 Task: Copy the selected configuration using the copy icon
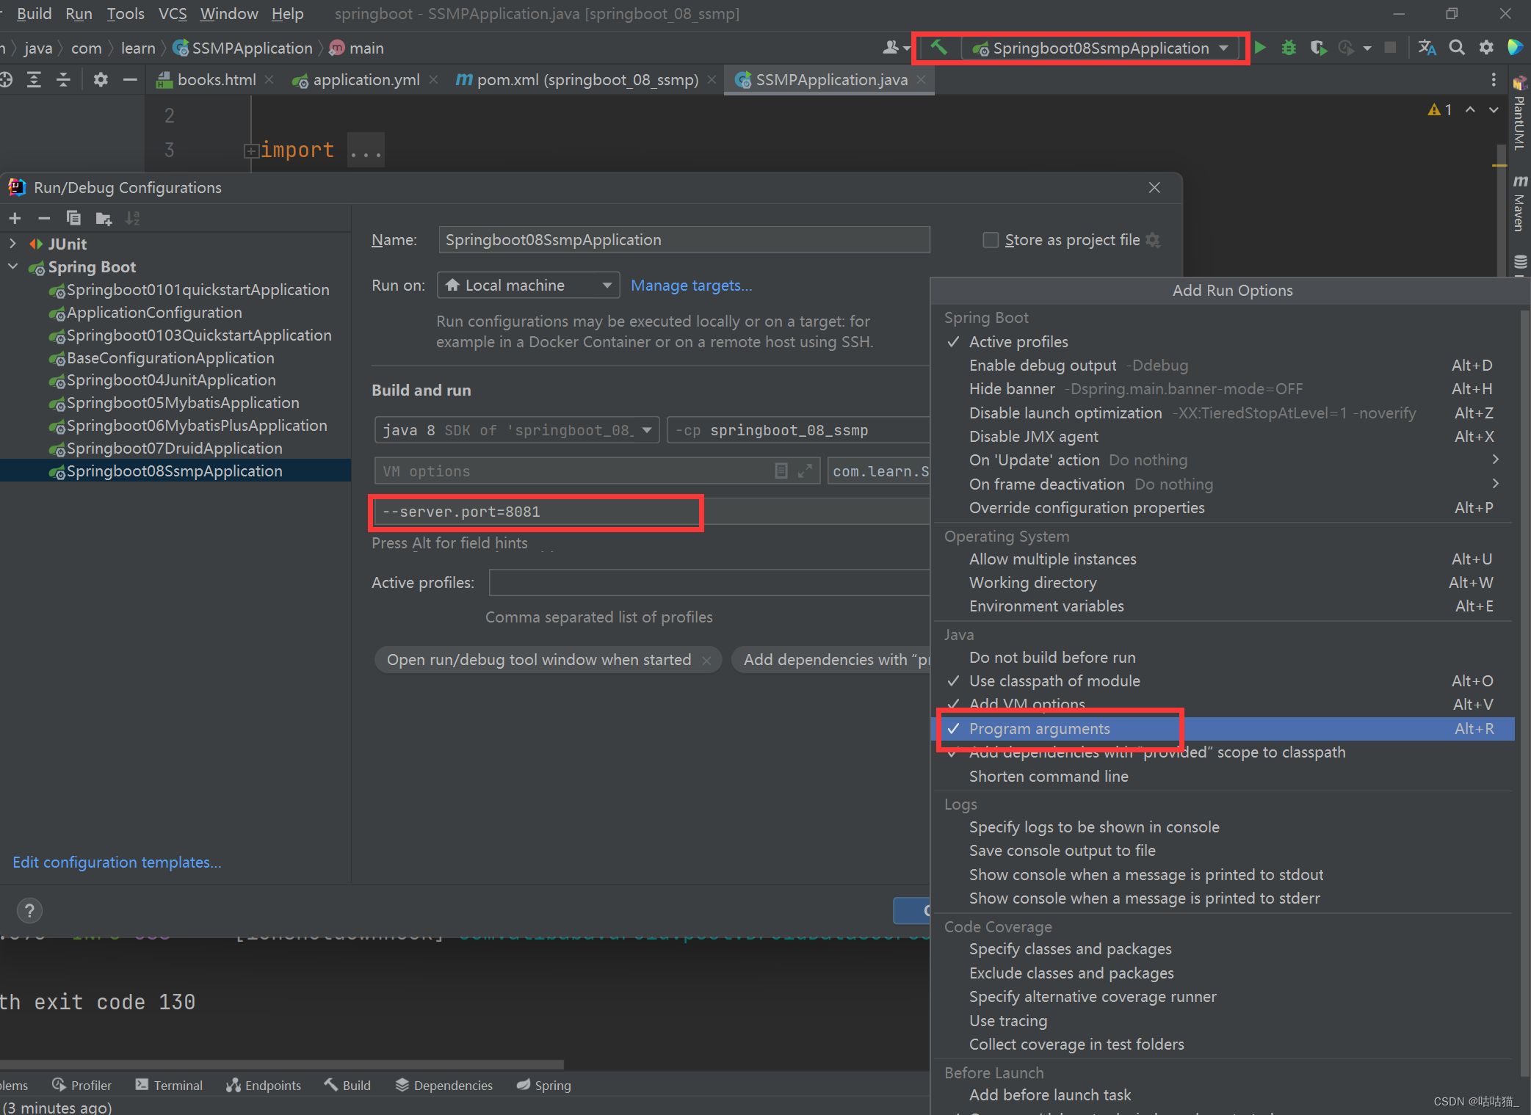pyautogui.click(x=73, y=218)
